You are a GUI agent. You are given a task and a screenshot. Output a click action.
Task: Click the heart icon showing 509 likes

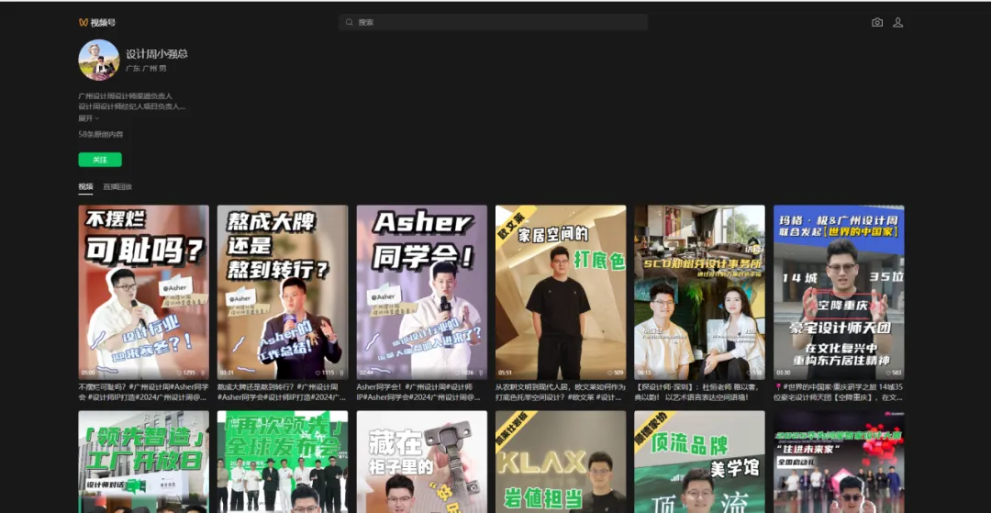point(609,373)
